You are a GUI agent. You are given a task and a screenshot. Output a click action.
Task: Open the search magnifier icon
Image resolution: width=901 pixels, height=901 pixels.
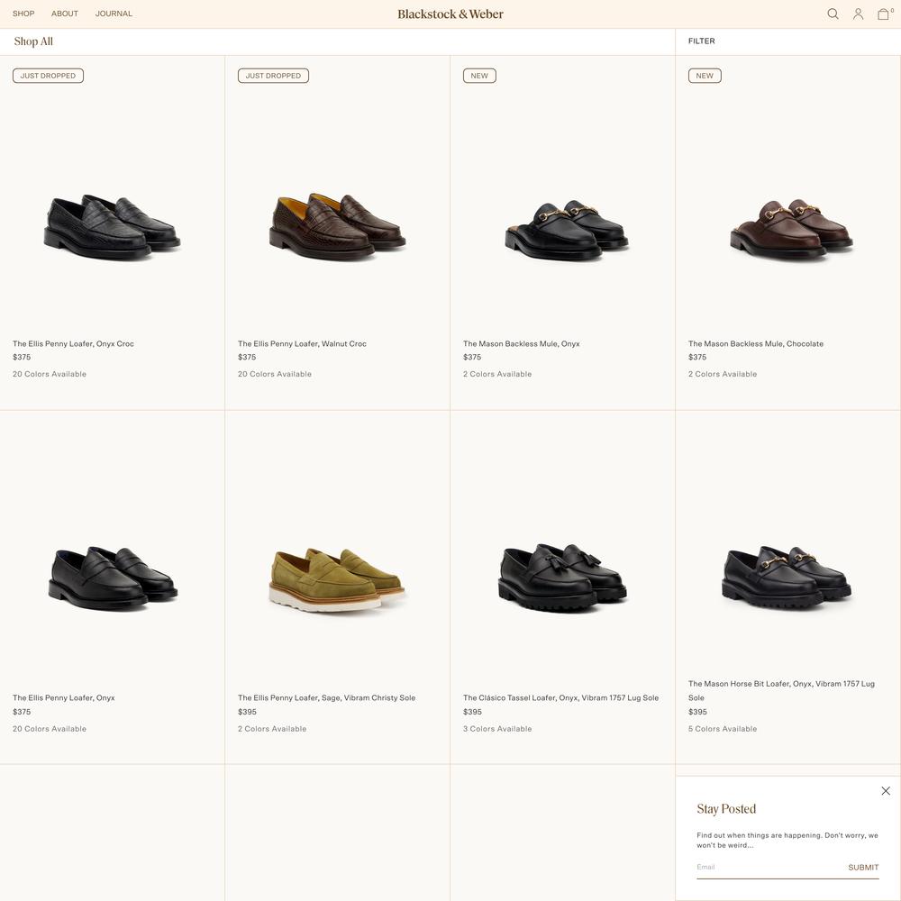833,14
